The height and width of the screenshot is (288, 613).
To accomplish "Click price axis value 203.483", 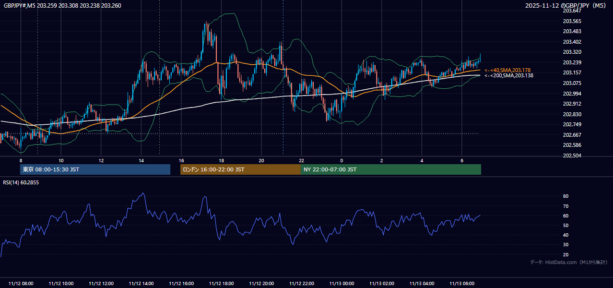I will coord(572,31).
